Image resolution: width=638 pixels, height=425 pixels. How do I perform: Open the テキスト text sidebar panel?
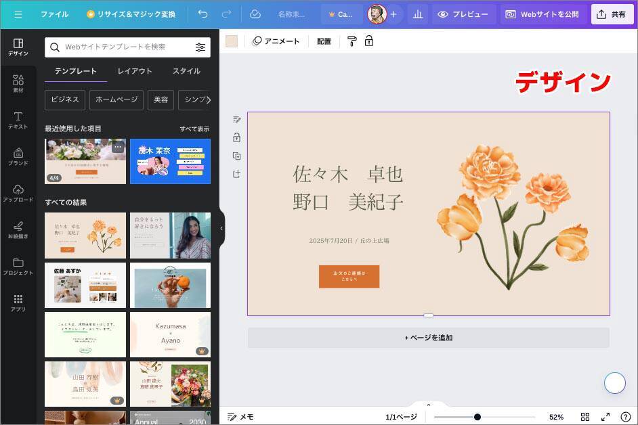pos(18,120)
